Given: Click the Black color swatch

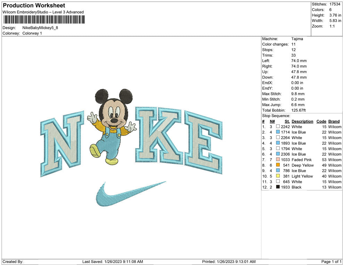Looking at the screenshot, I should (278, 187).
